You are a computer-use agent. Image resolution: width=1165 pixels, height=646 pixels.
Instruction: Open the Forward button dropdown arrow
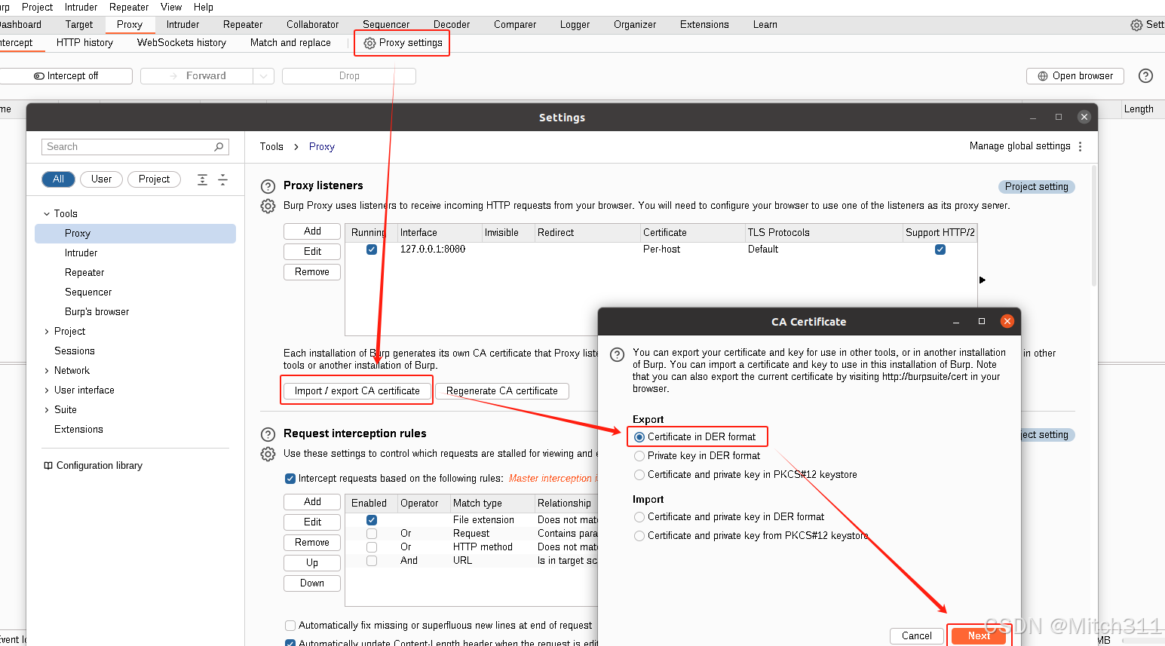point(263,76)
